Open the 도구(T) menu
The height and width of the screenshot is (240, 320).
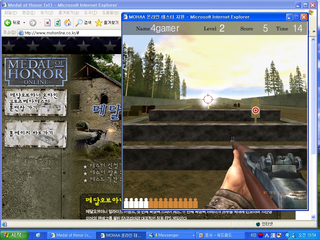(x=90, y=12)
